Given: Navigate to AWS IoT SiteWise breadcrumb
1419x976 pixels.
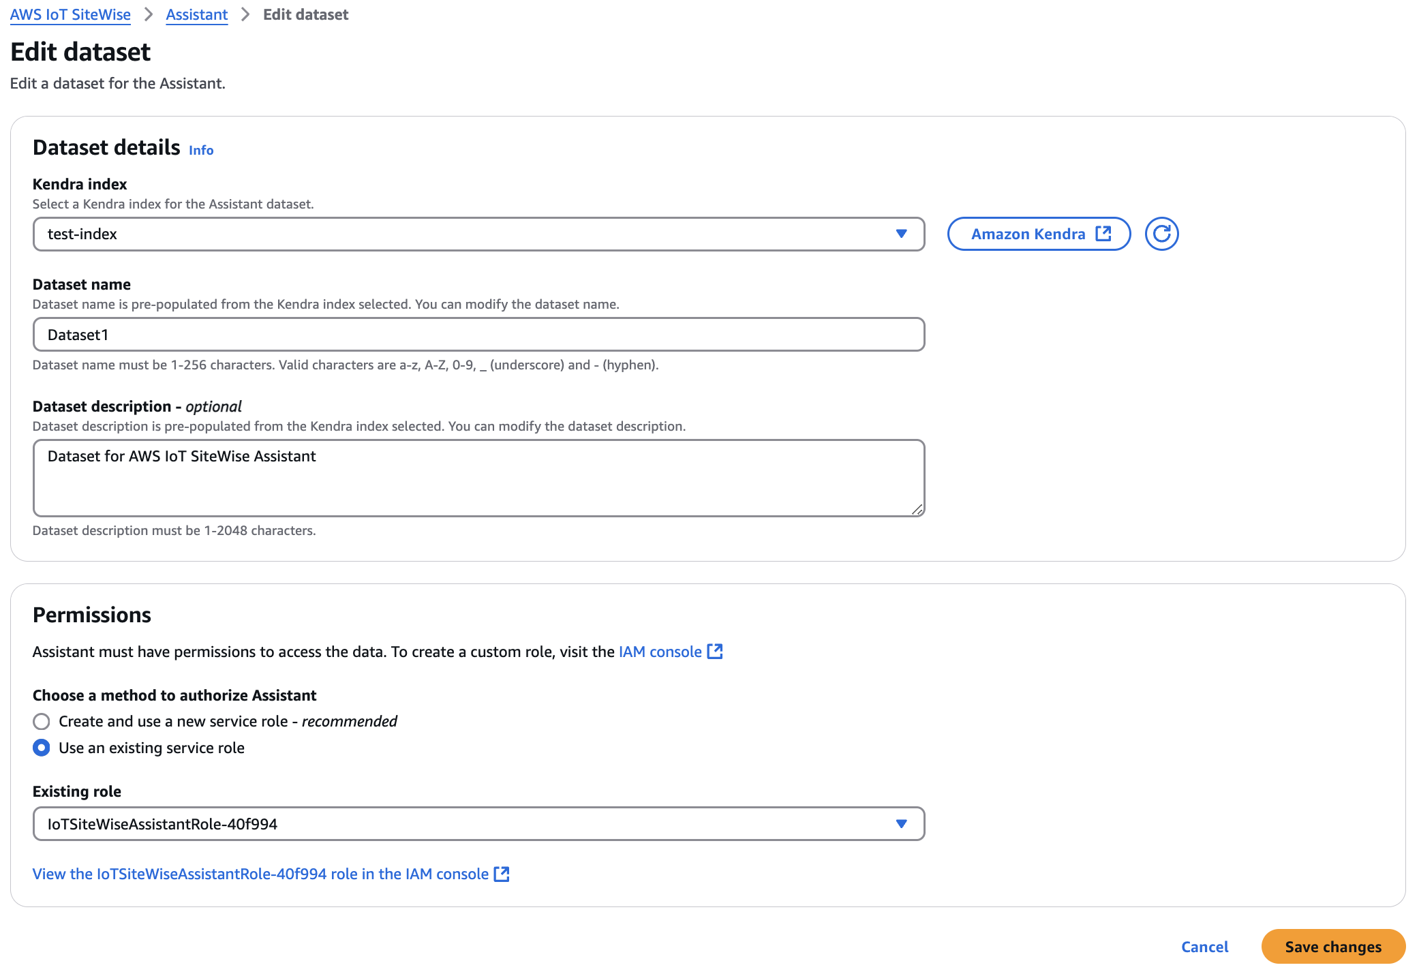Looking at the screenshot, I should (70, 14).
